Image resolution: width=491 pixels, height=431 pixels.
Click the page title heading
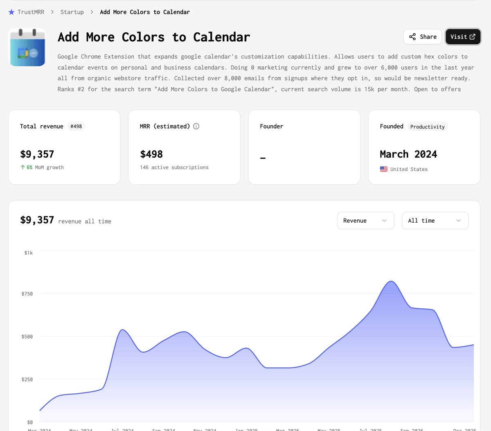(x=154, y=37)
